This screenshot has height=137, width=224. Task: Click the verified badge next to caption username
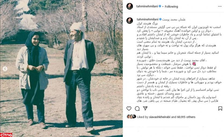click(160, 19)
